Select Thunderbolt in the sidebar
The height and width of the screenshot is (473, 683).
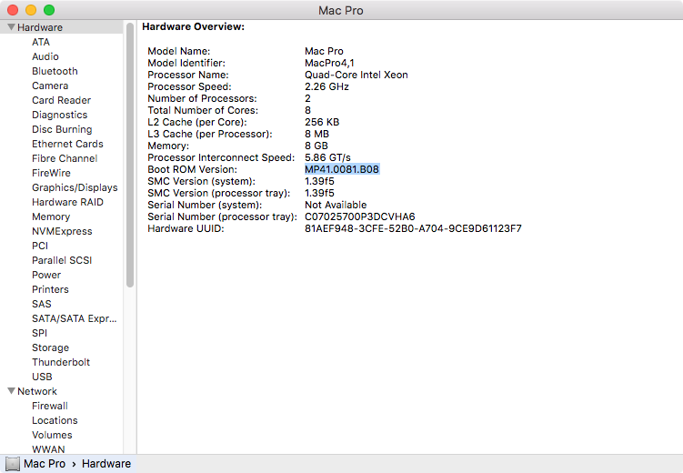coord(61,362)
